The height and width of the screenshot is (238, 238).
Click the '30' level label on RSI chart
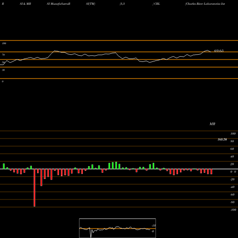click(x=3, y=70)
